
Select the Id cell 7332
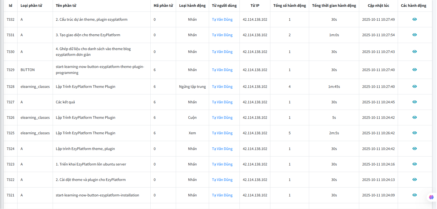10,19
